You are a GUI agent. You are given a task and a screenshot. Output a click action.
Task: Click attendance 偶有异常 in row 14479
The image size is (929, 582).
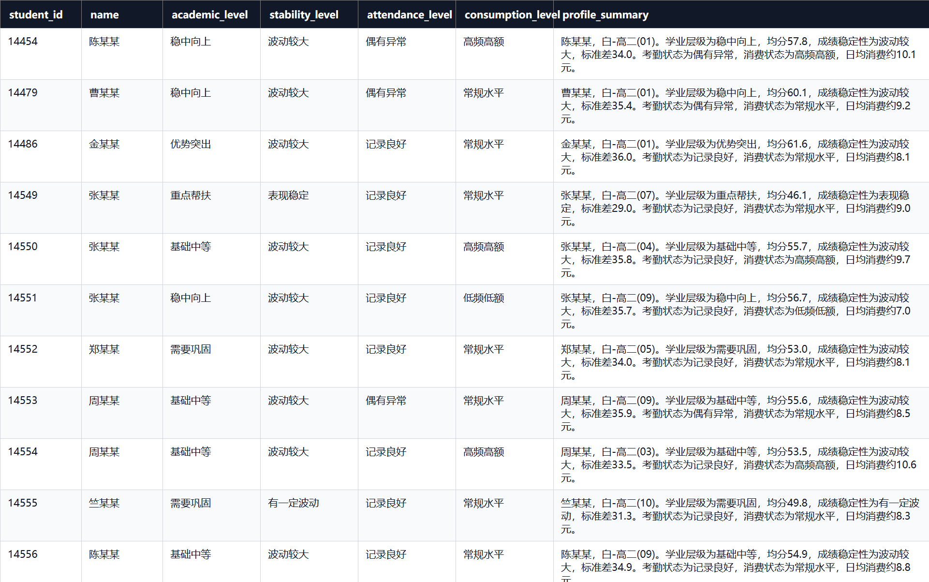pos(386,93)
